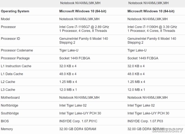The height and width of the screenshot is (134, 185).
Task: Select the Operating System row label
Action: [15, 11]
